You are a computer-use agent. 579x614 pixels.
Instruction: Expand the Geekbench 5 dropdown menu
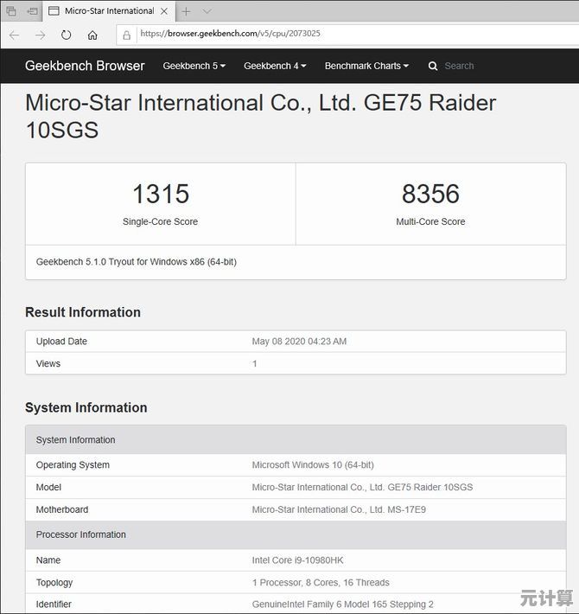tap(194, 66)
